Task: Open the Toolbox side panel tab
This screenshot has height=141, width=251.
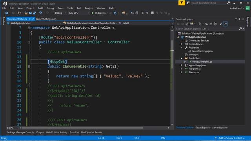Action: point(4,21)
